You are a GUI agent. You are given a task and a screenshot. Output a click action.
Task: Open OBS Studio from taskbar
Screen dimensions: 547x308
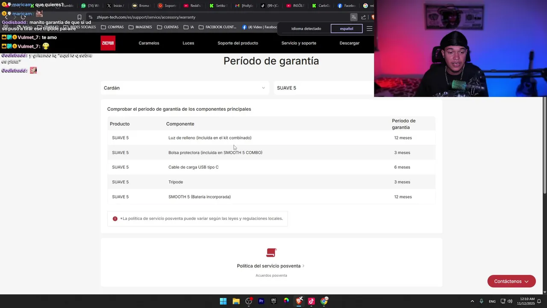pos(249,301)
